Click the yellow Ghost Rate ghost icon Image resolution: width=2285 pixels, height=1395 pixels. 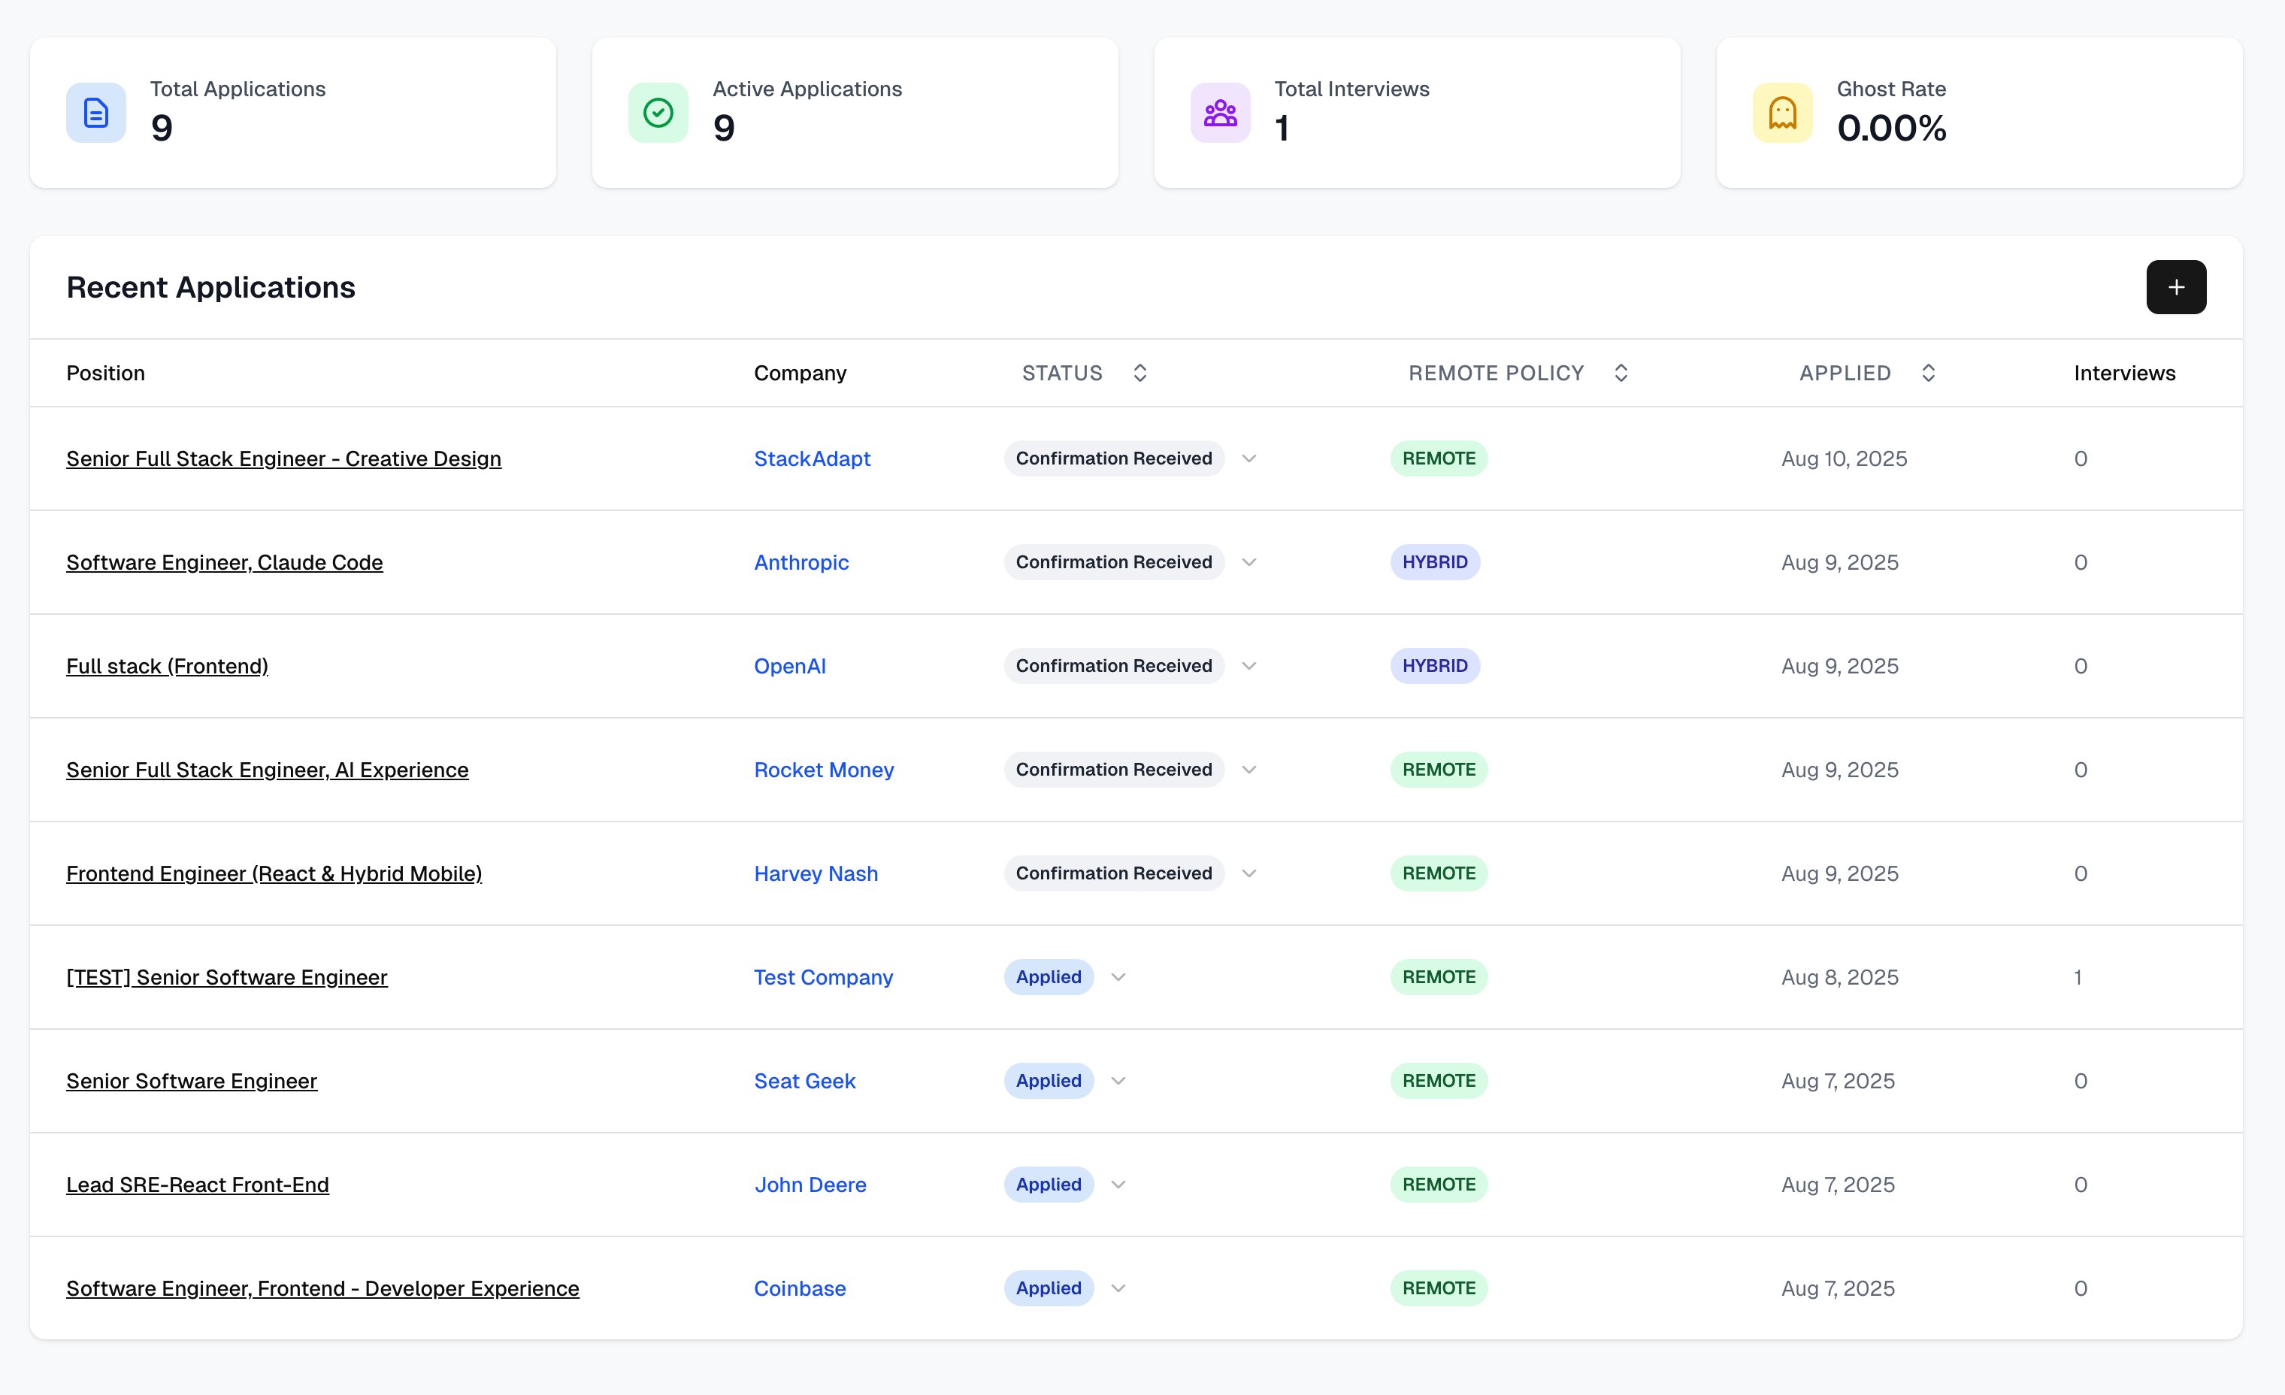pyautogui.click(x=1782, y=112)
